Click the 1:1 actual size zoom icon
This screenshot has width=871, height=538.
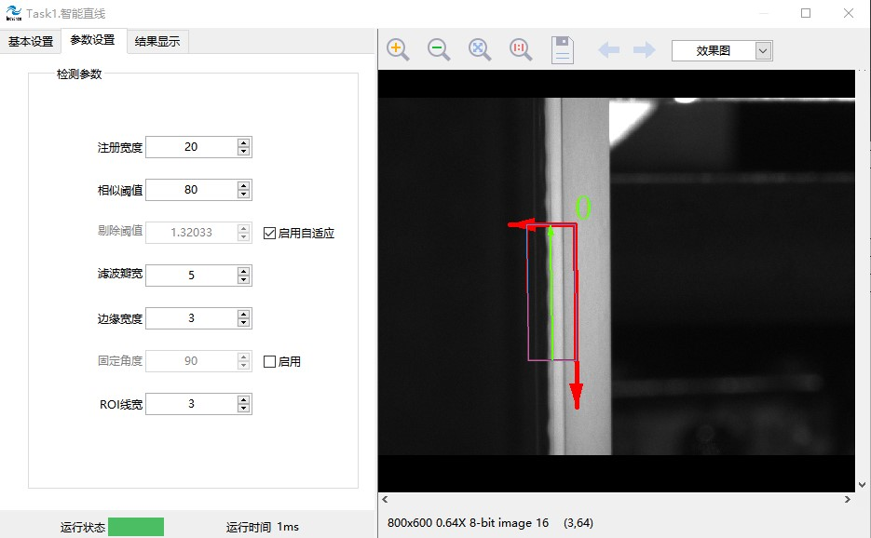tap(521, 49)
